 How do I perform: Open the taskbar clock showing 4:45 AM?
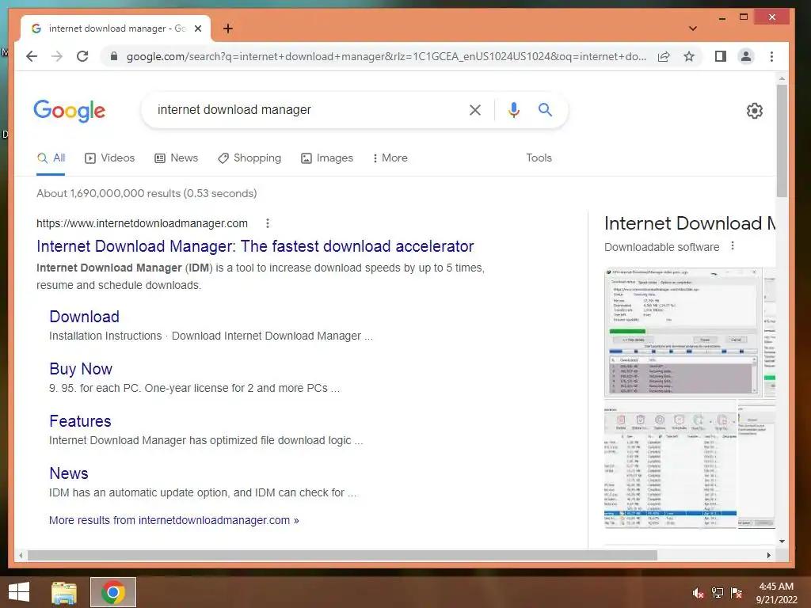point(776,593)
